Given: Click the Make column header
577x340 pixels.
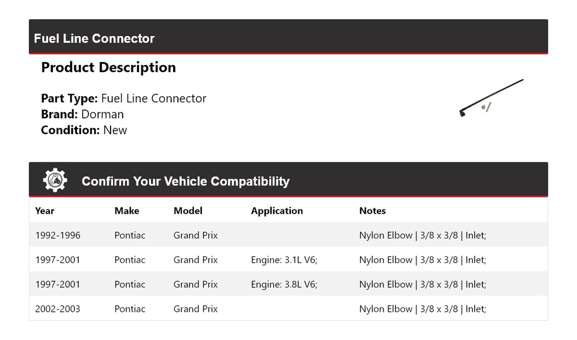Looking at the screenshot, I should point(127,211).
